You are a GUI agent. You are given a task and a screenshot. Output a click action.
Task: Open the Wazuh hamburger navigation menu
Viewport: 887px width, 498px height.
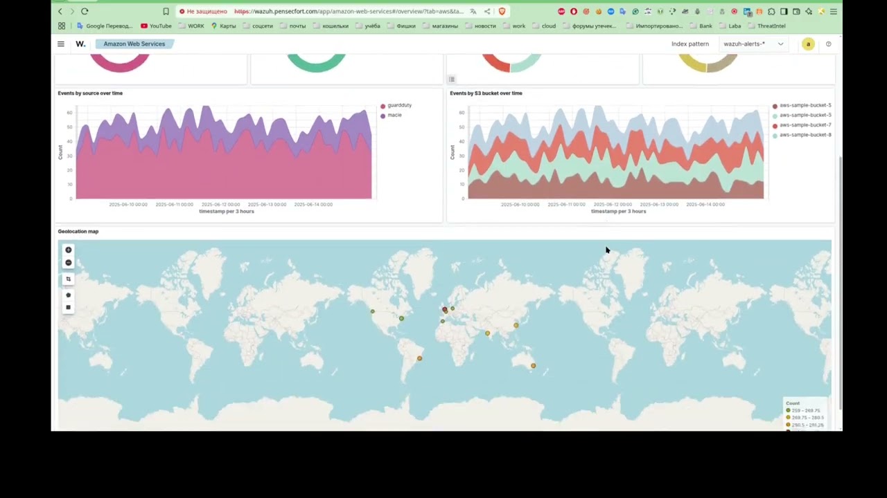pyautogui.click(x=61, y=44)
